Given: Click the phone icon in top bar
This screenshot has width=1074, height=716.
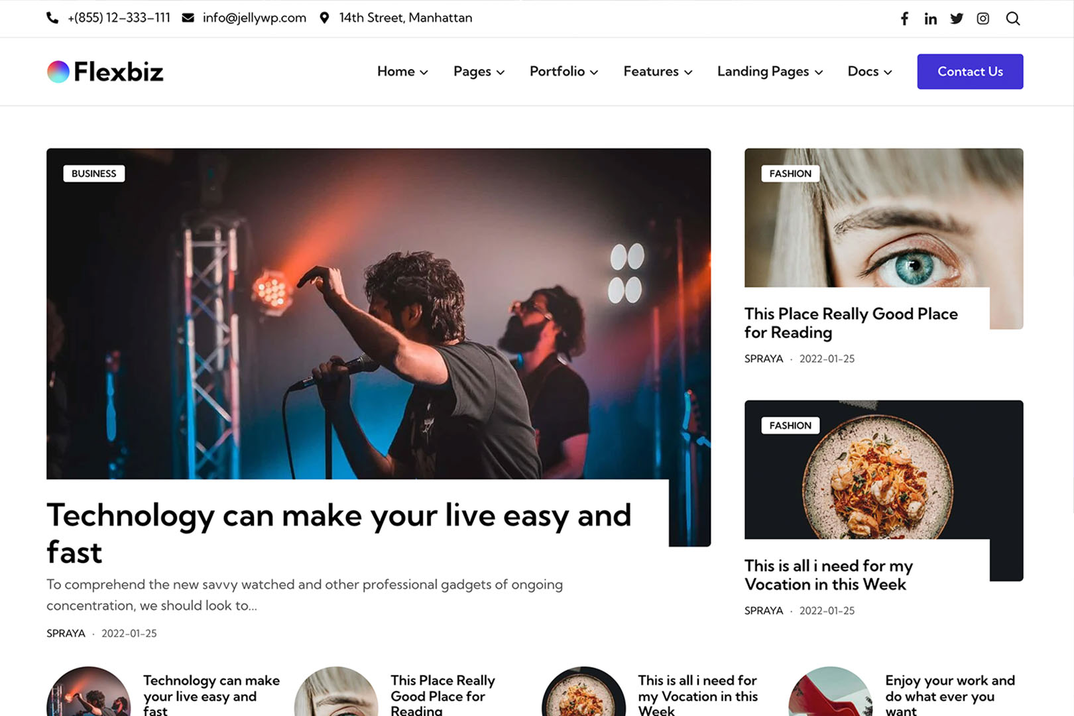Looking at the screenshot, I should pyautogui.click(x=52, y=18).
